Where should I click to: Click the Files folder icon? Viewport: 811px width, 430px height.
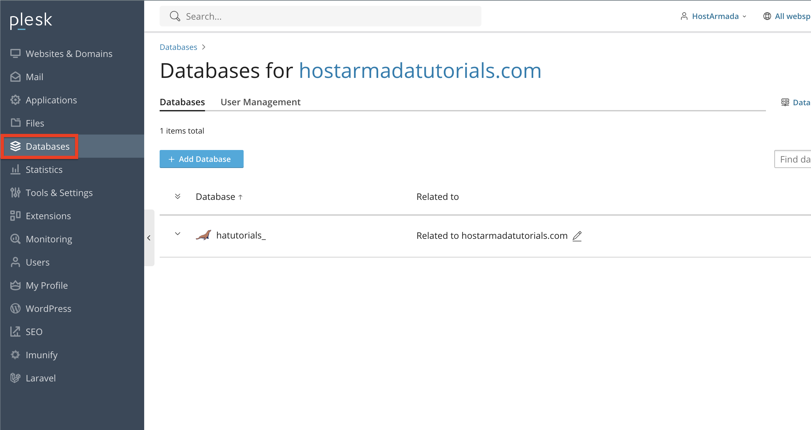15,123
